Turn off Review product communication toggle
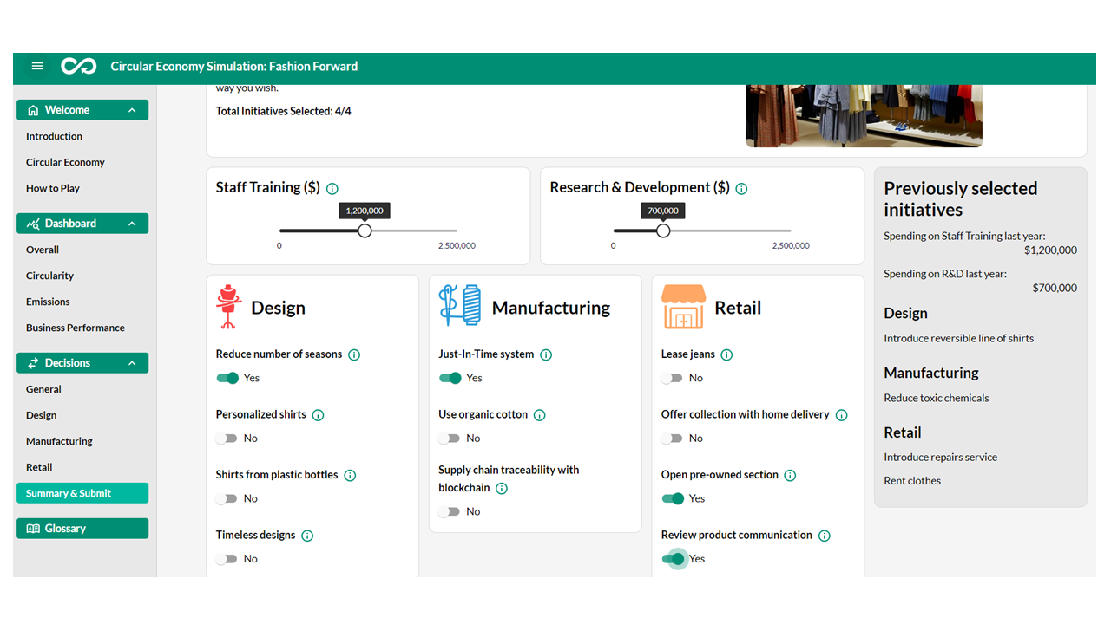 pos(673,559)
